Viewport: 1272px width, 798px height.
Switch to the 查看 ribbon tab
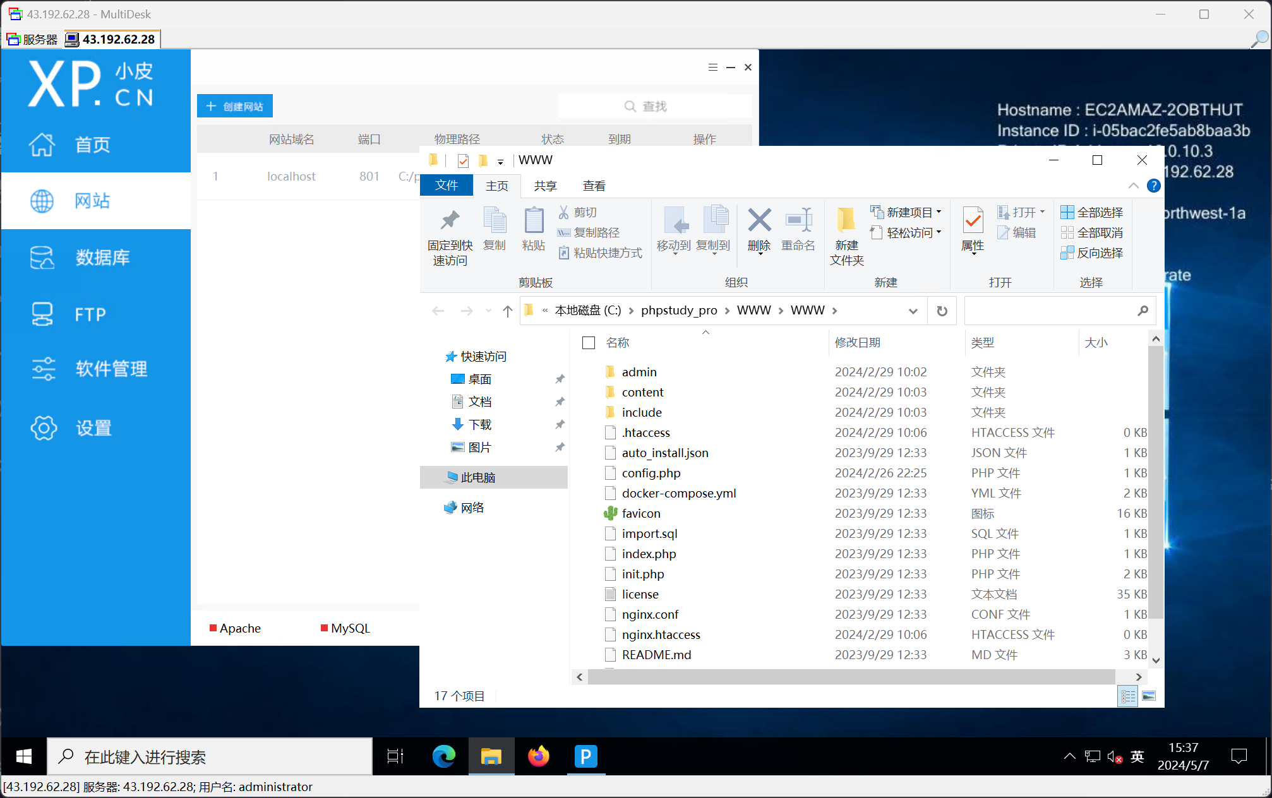pyautogui.click(x=594, y=186)
